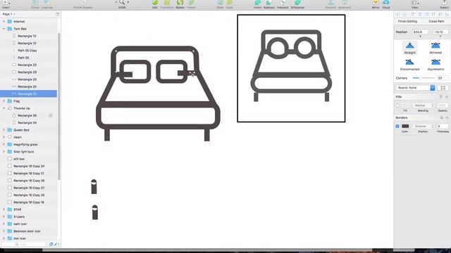Screen dimensions: 451x253
Task: Toggle the Border checkbox
Action: pyautogui.click(x=397, y=126)
